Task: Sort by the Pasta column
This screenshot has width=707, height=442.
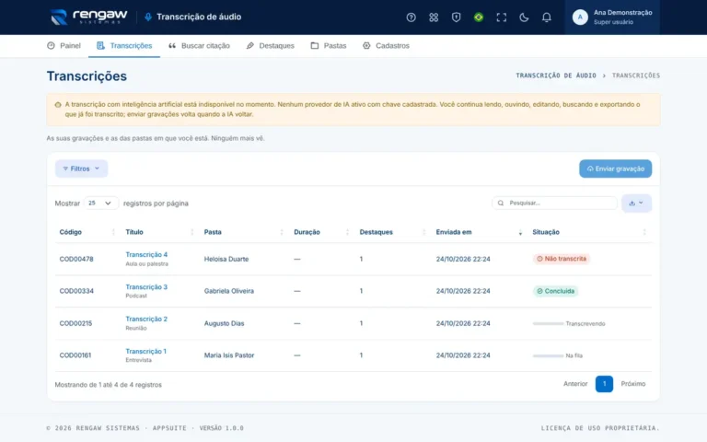Action: tap(243, 232)
